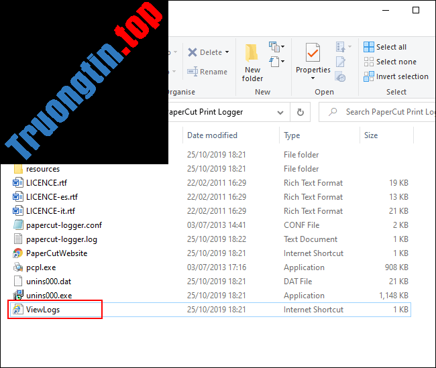This screenshot has width=436, height=368.
Task: Click the Properties checkmark icon
Action: [313, 52]
